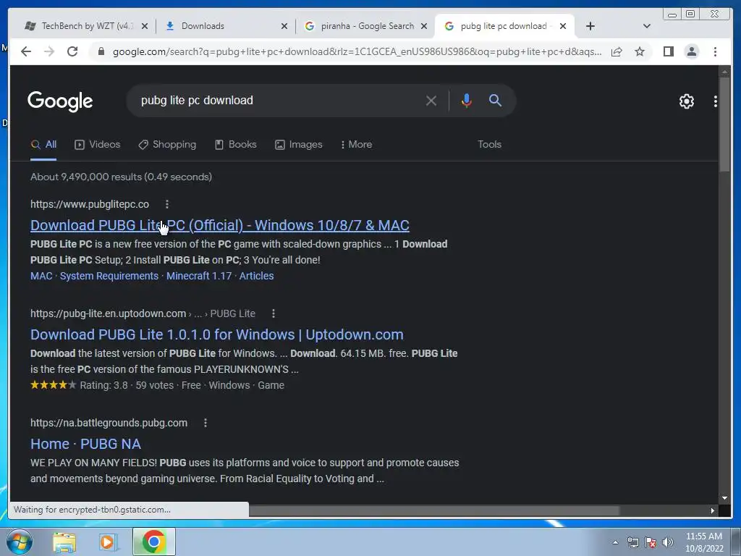Expand the tab search chevron

tap(647, 26)
